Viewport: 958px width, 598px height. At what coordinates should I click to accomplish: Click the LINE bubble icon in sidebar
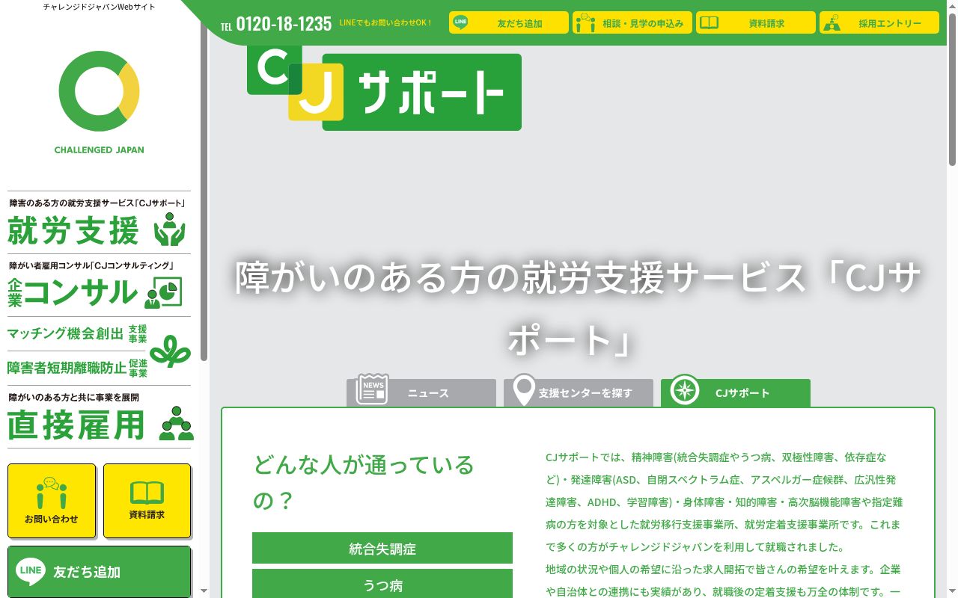pos(31,572)
